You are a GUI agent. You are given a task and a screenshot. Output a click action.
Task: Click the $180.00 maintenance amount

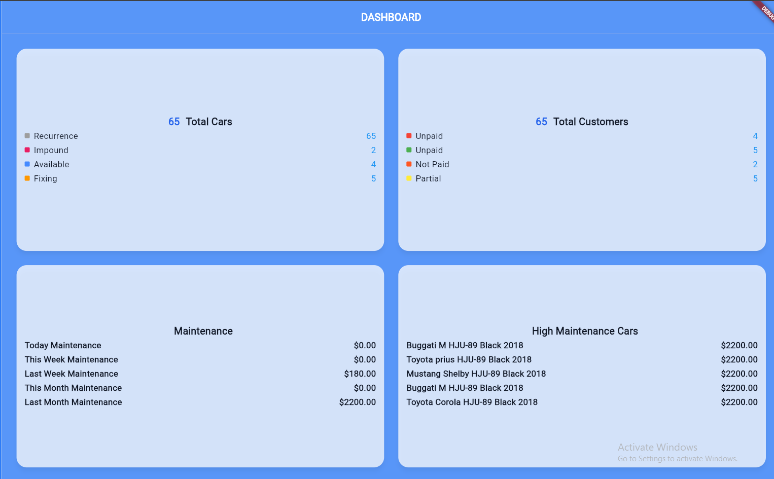pyautogui.click(x=360, y=374)
